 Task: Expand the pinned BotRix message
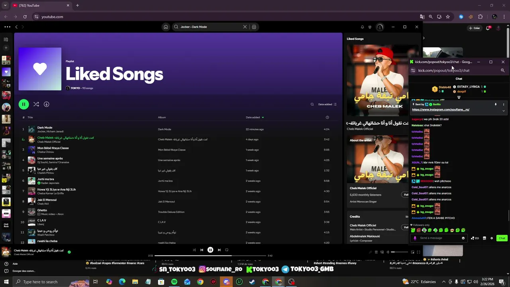click(x=503, y=110)
